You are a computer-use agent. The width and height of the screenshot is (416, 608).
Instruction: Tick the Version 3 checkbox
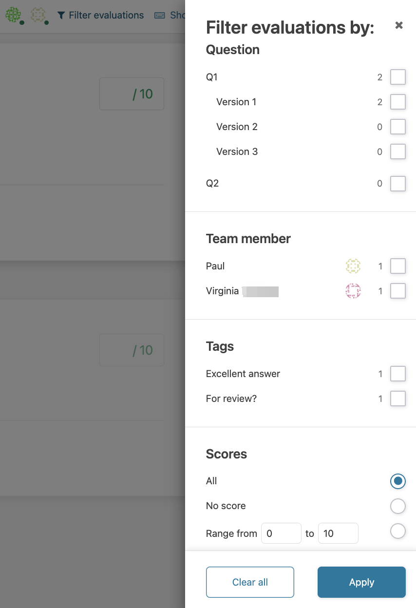click(398, 152)
